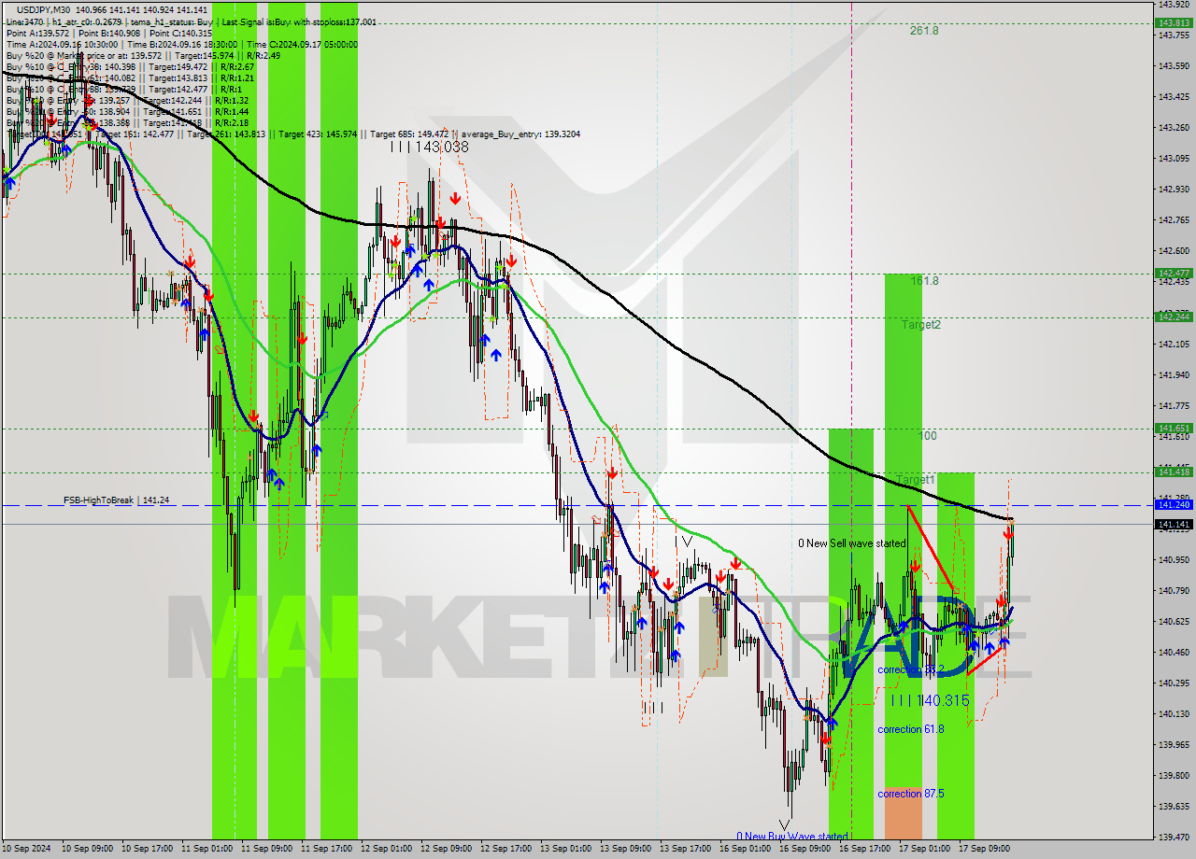The height and width of the screenshot is (859, 1196).
Task: Click the USDJPY,M30 chart title
Action: point(44,9)
